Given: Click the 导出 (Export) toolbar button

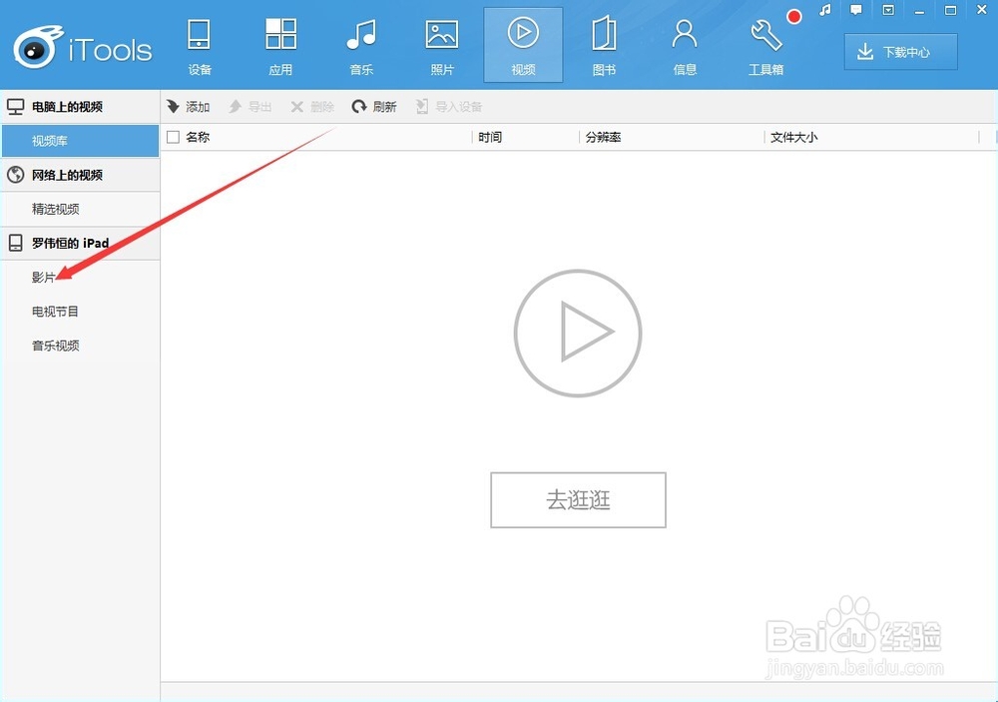Looking at the screenshot, I should click(250, 107).
